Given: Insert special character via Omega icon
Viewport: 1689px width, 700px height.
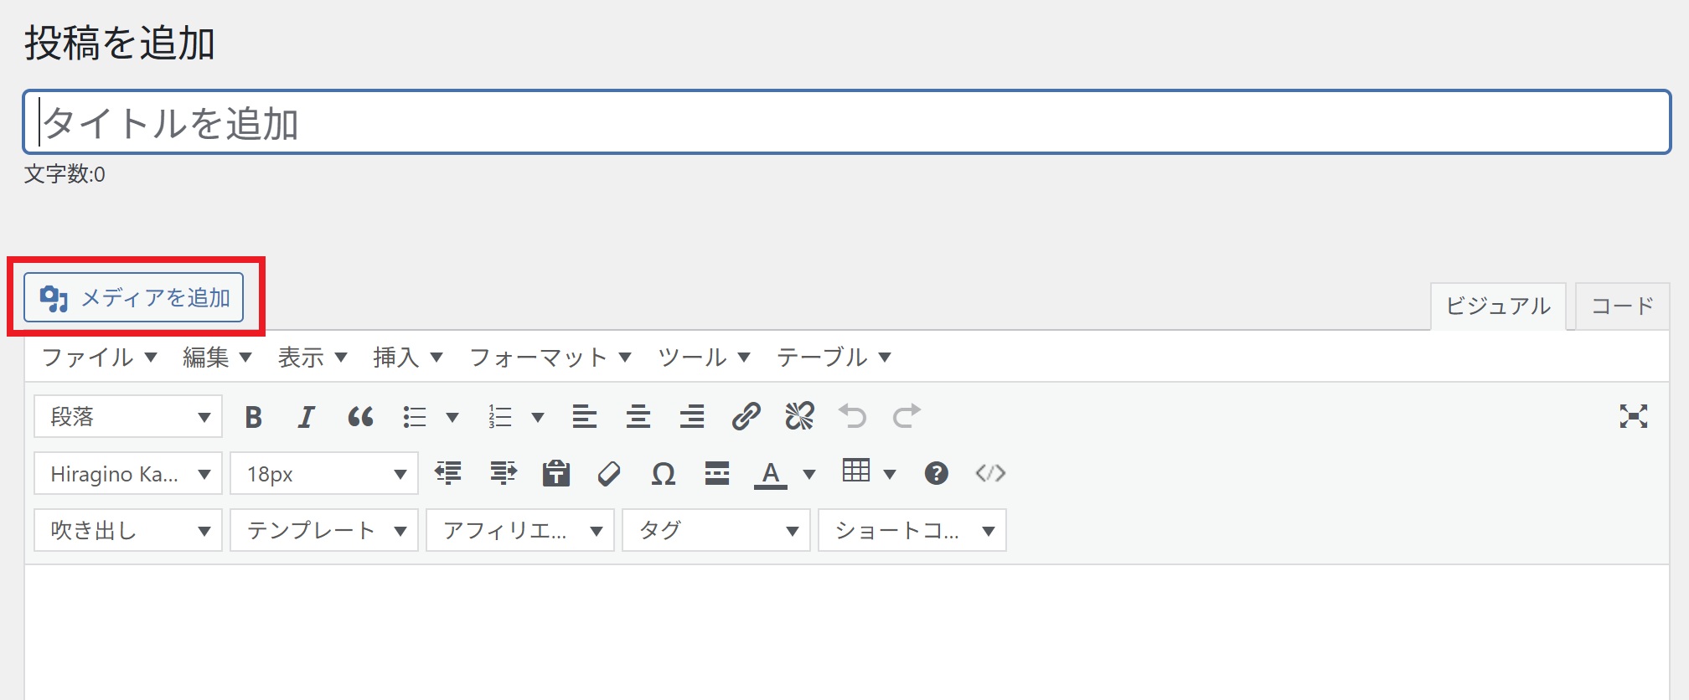Looking at the screenshot, I should (663, 474).
